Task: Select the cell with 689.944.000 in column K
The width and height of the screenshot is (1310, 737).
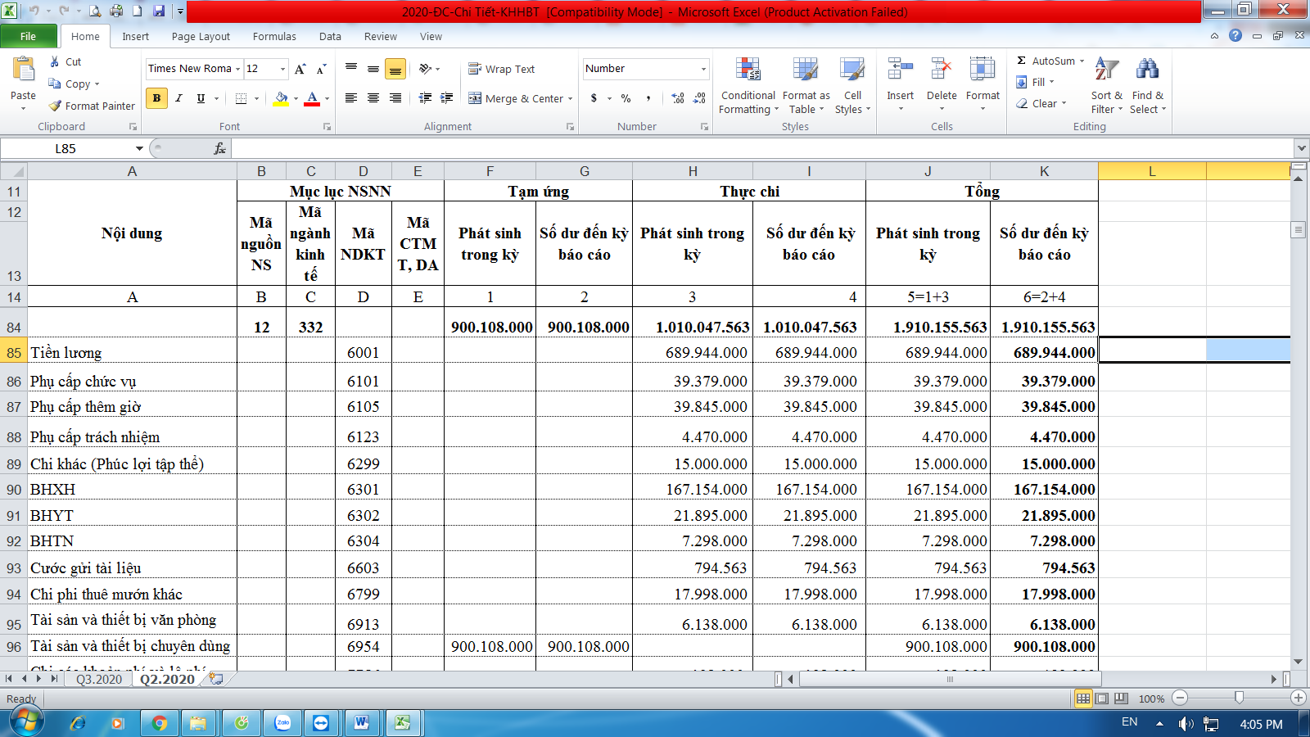Action: (x=1045, y=352)
